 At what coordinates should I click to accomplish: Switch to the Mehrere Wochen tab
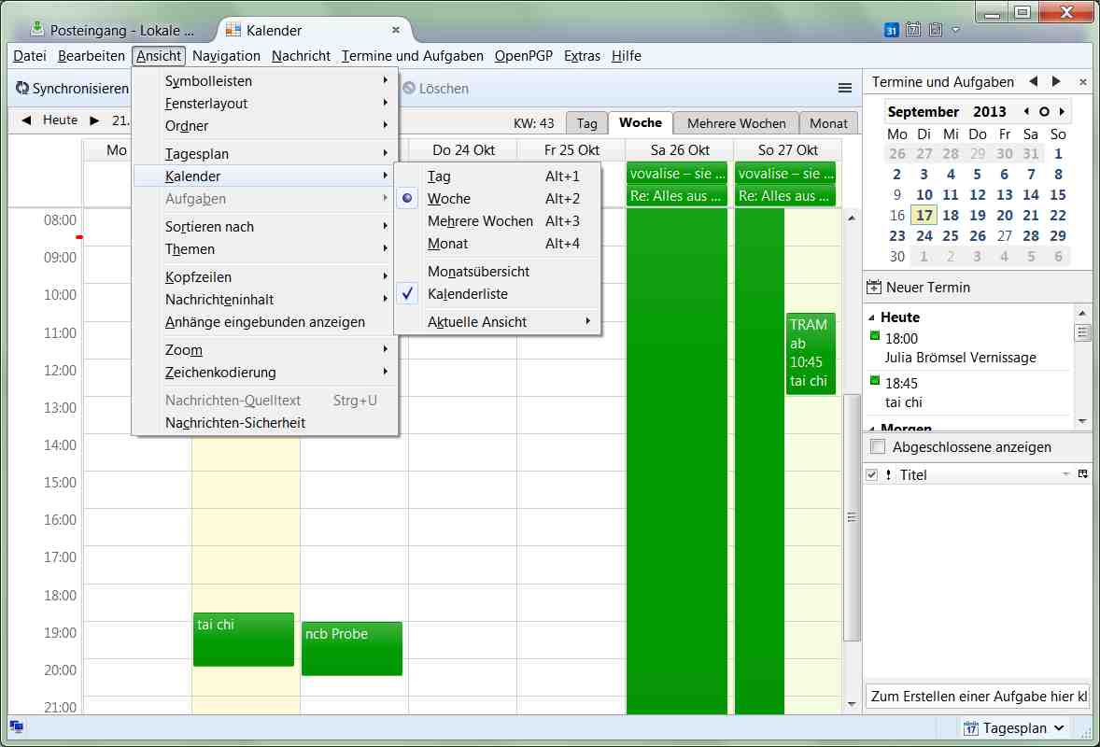736,123
